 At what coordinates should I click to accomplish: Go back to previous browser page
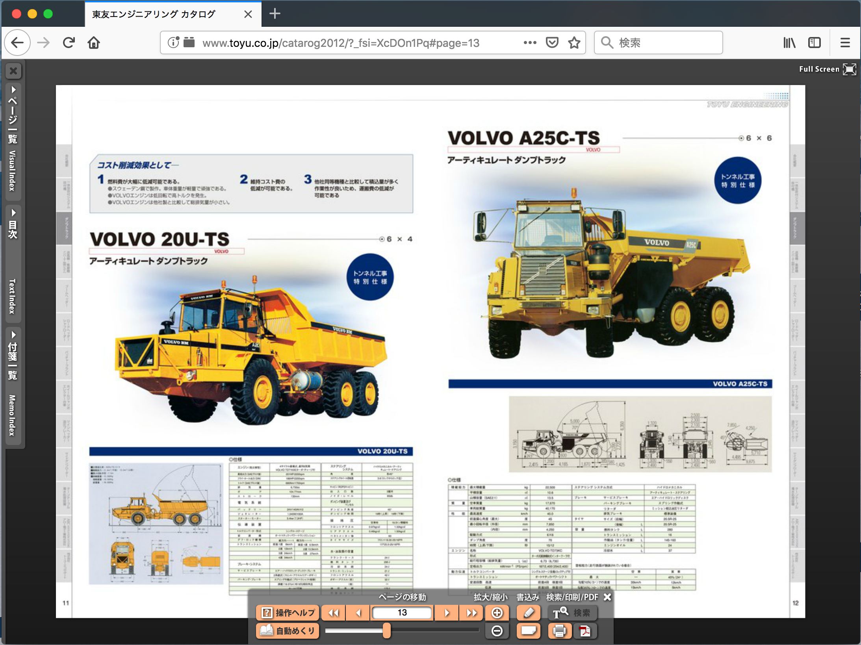pos(17,43)
